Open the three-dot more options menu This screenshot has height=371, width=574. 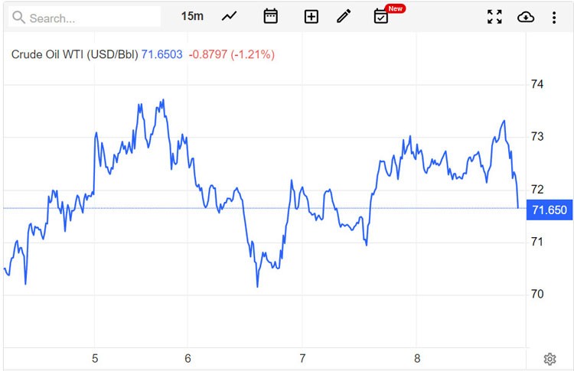pyautogui.click(x=554, y=16)
